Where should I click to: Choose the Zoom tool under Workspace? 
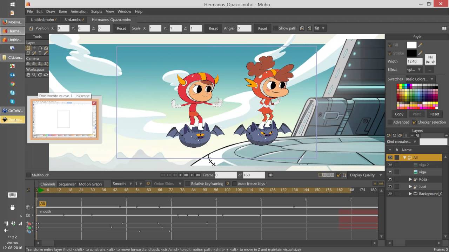click(x=34, y=75)
